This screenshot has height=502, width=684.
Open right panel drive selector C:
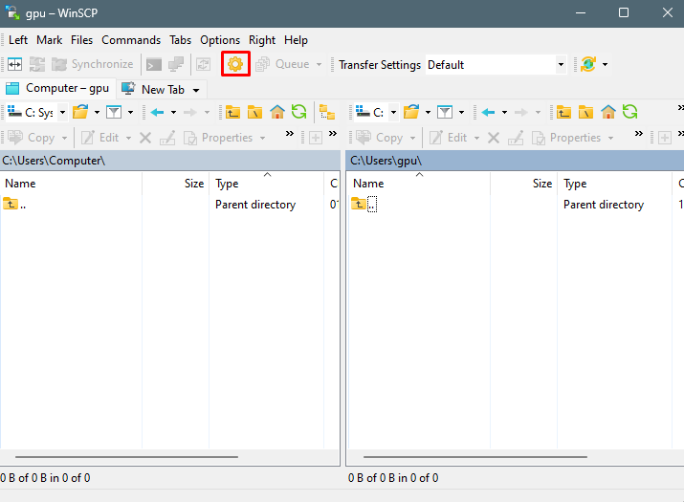pos(377,113)
